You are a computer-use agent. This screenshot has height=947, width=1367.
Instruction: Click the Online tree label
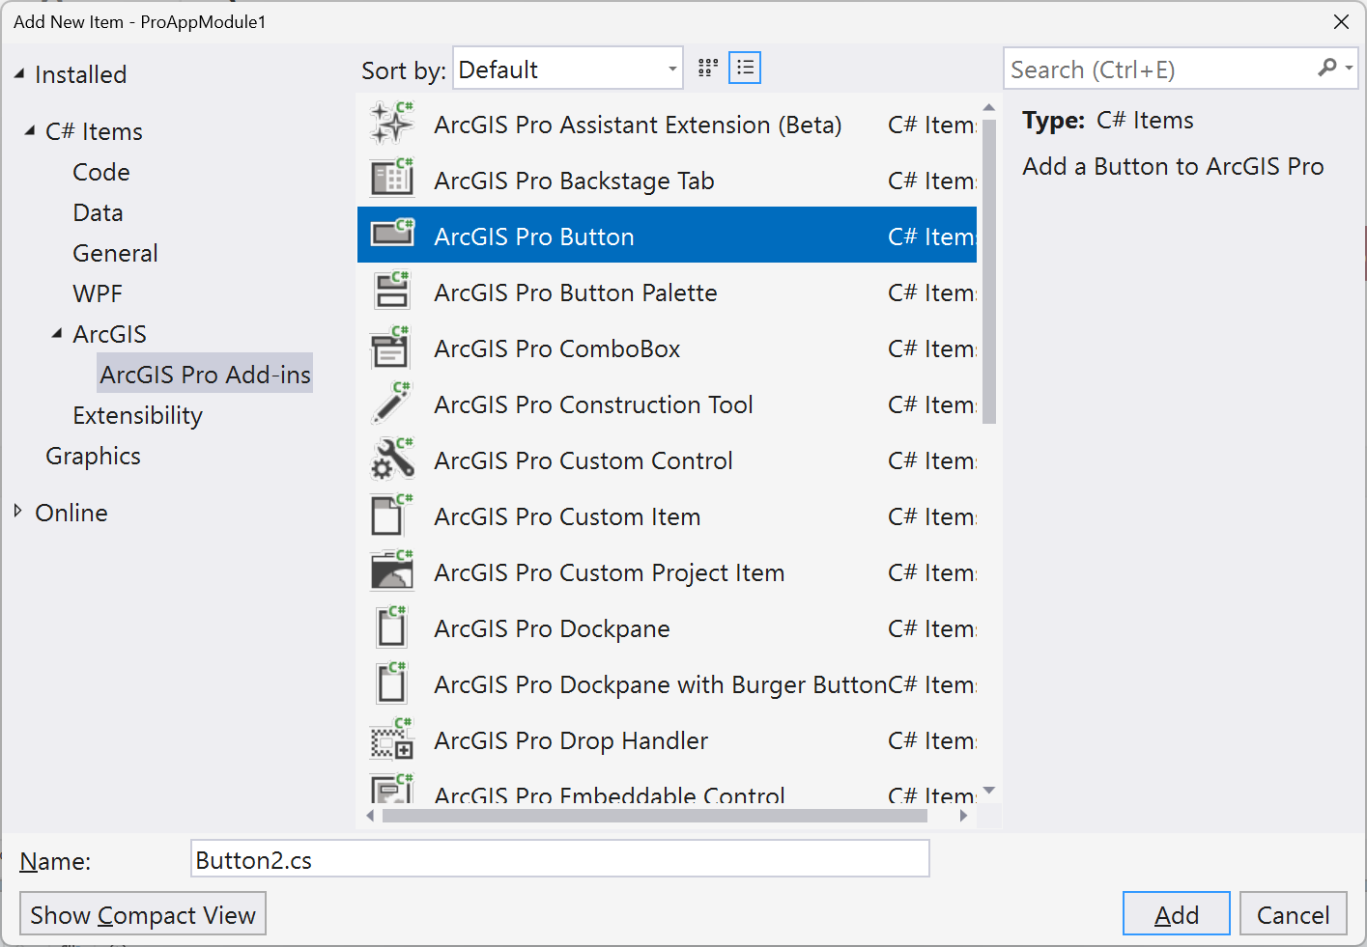(x=71, y=513)
